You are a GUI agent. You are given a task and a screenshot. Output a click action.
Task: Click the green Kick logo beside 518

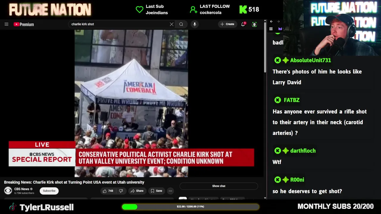(243, 10)
